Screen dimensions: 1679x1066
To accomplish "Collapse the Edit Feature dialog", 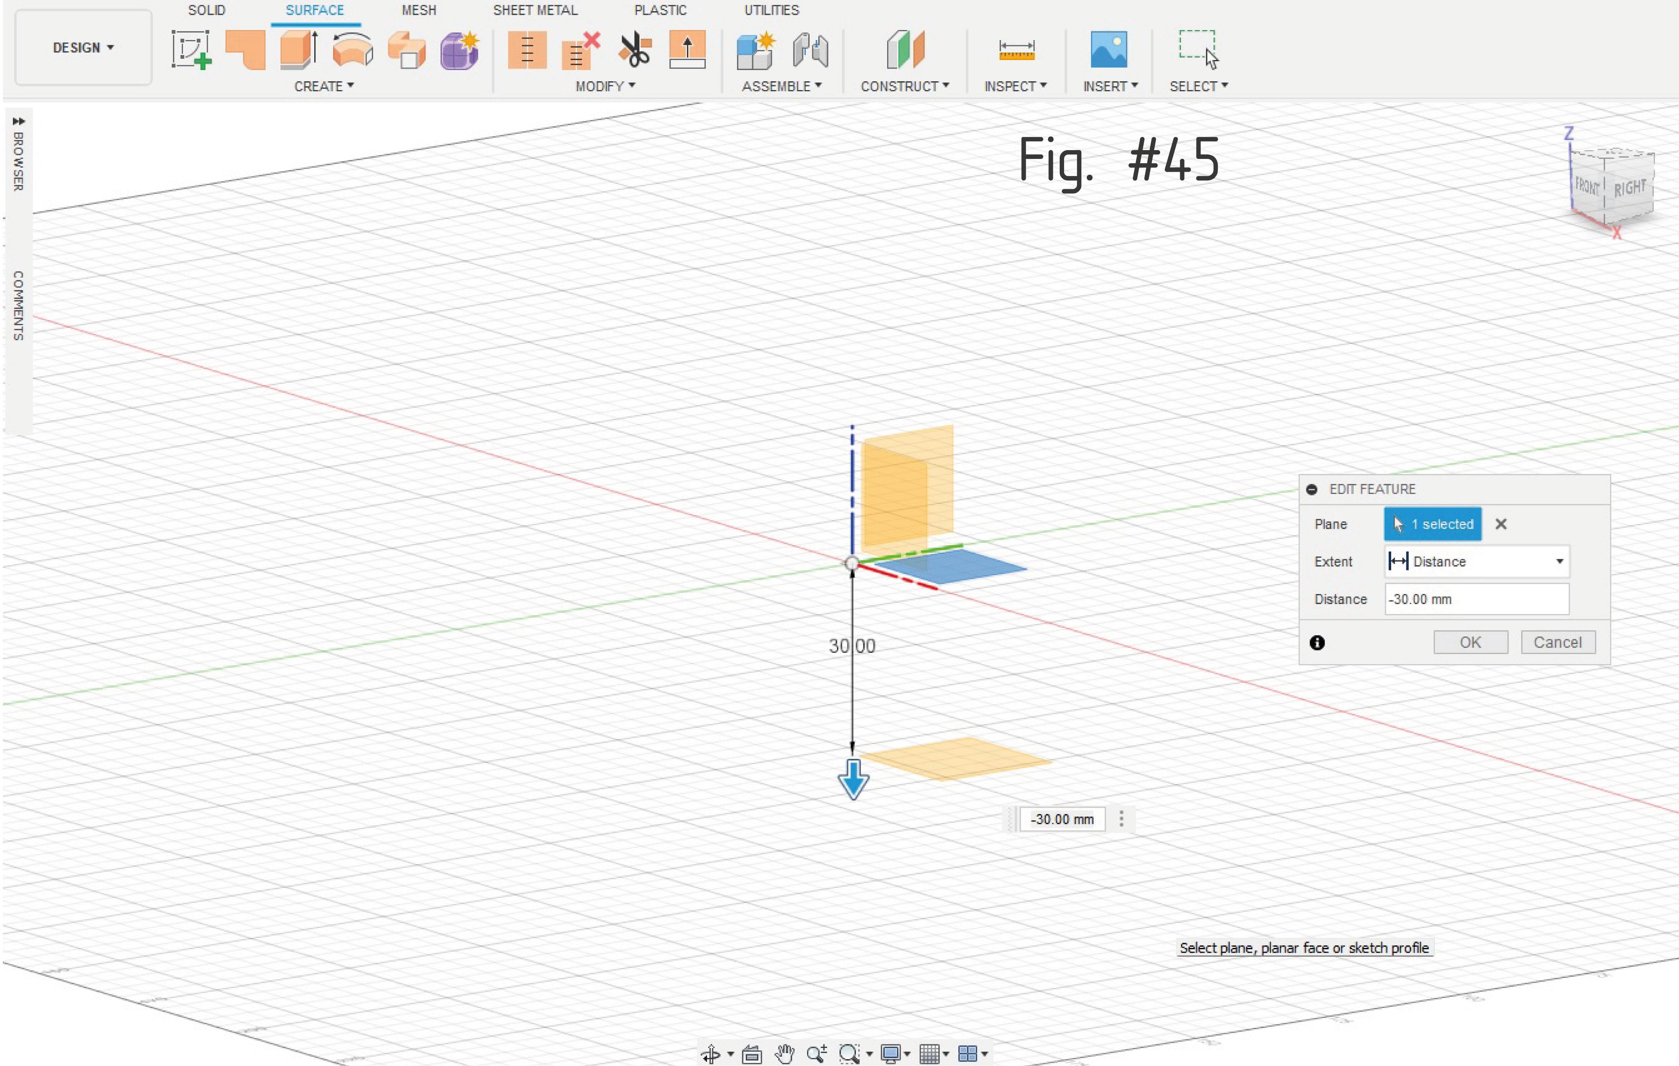I will click(x=1311, y=490).
